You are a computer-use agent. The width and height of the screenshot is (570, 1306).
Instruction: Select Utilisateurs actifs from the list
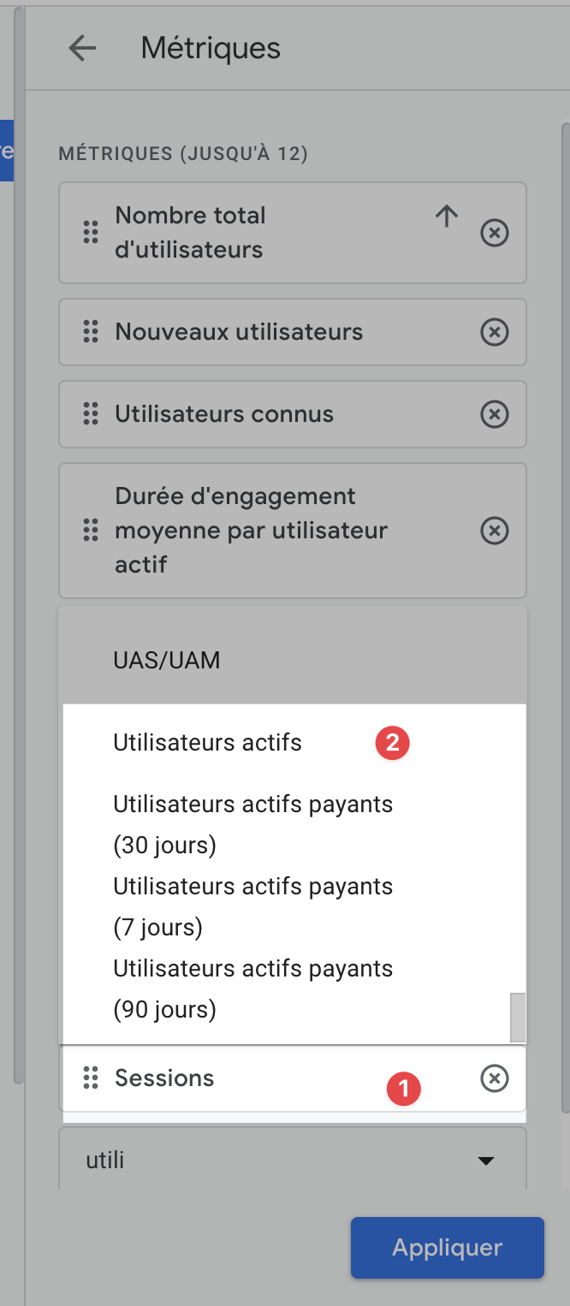point(208,743)
